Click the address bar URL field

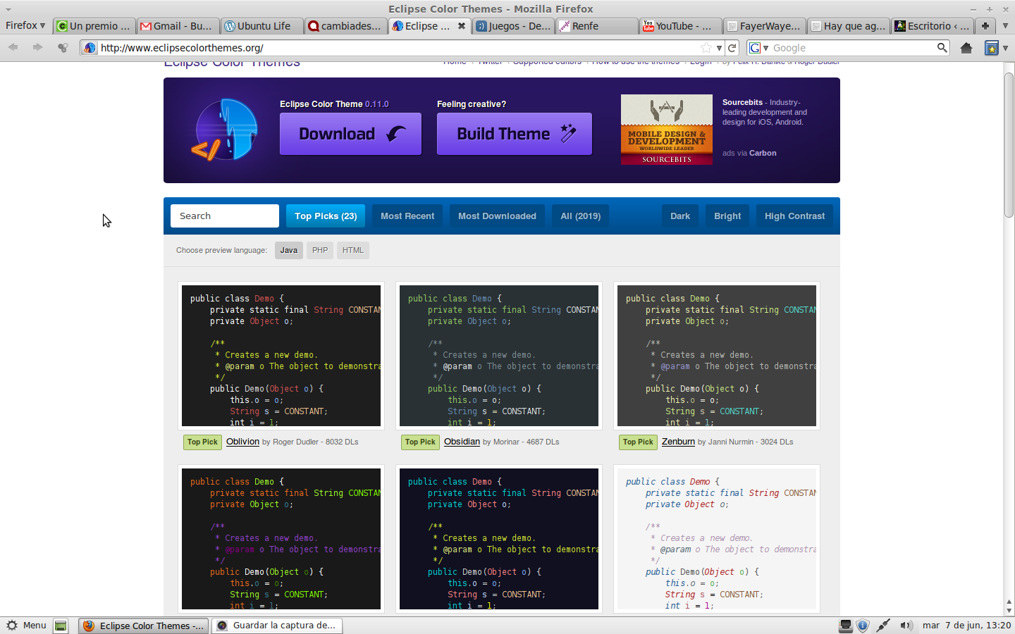(x=398, y=48)
